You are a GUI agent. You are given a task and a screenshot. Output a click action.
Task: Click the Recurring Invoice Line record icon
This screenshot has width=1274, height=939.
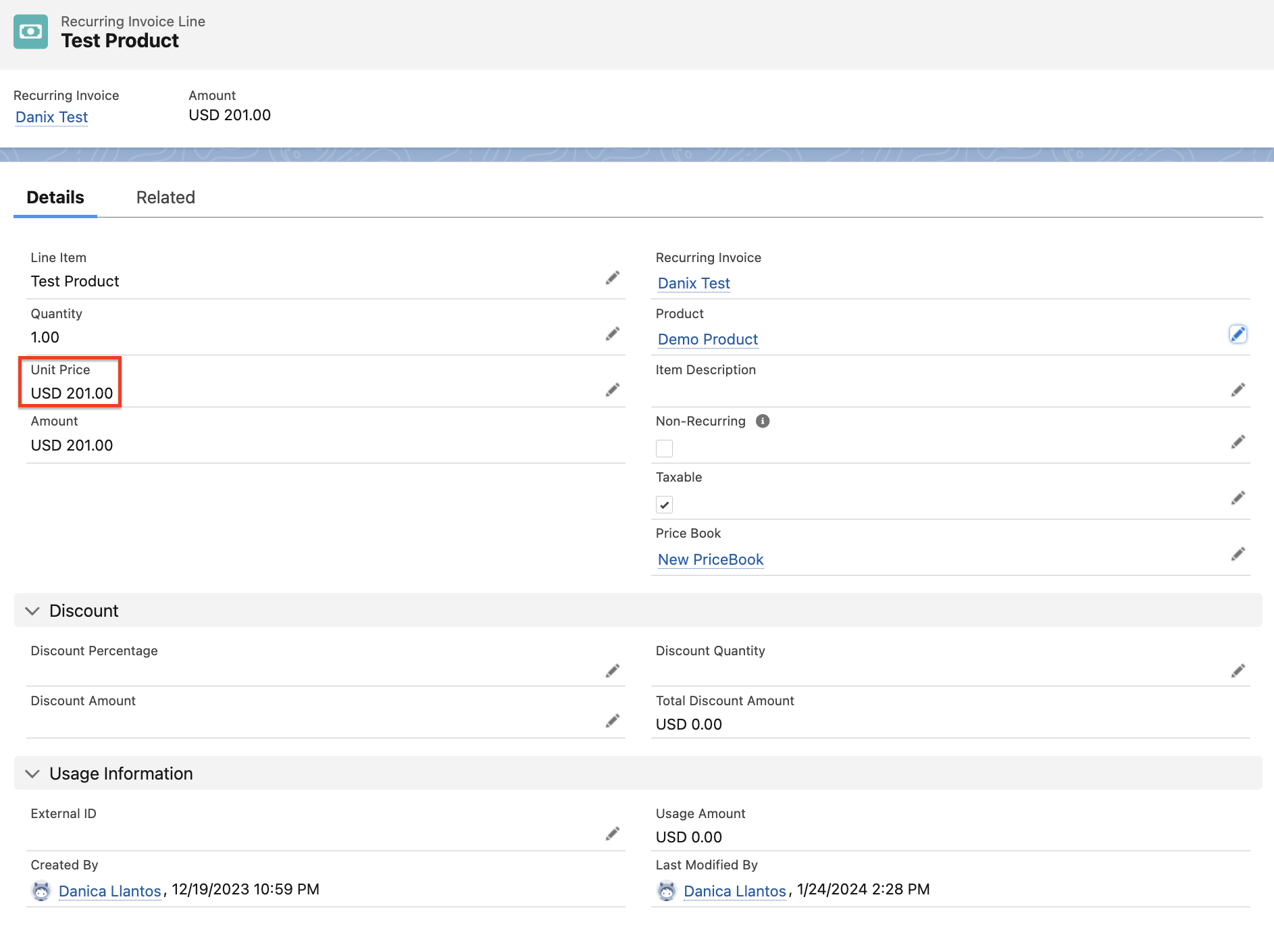30,32
